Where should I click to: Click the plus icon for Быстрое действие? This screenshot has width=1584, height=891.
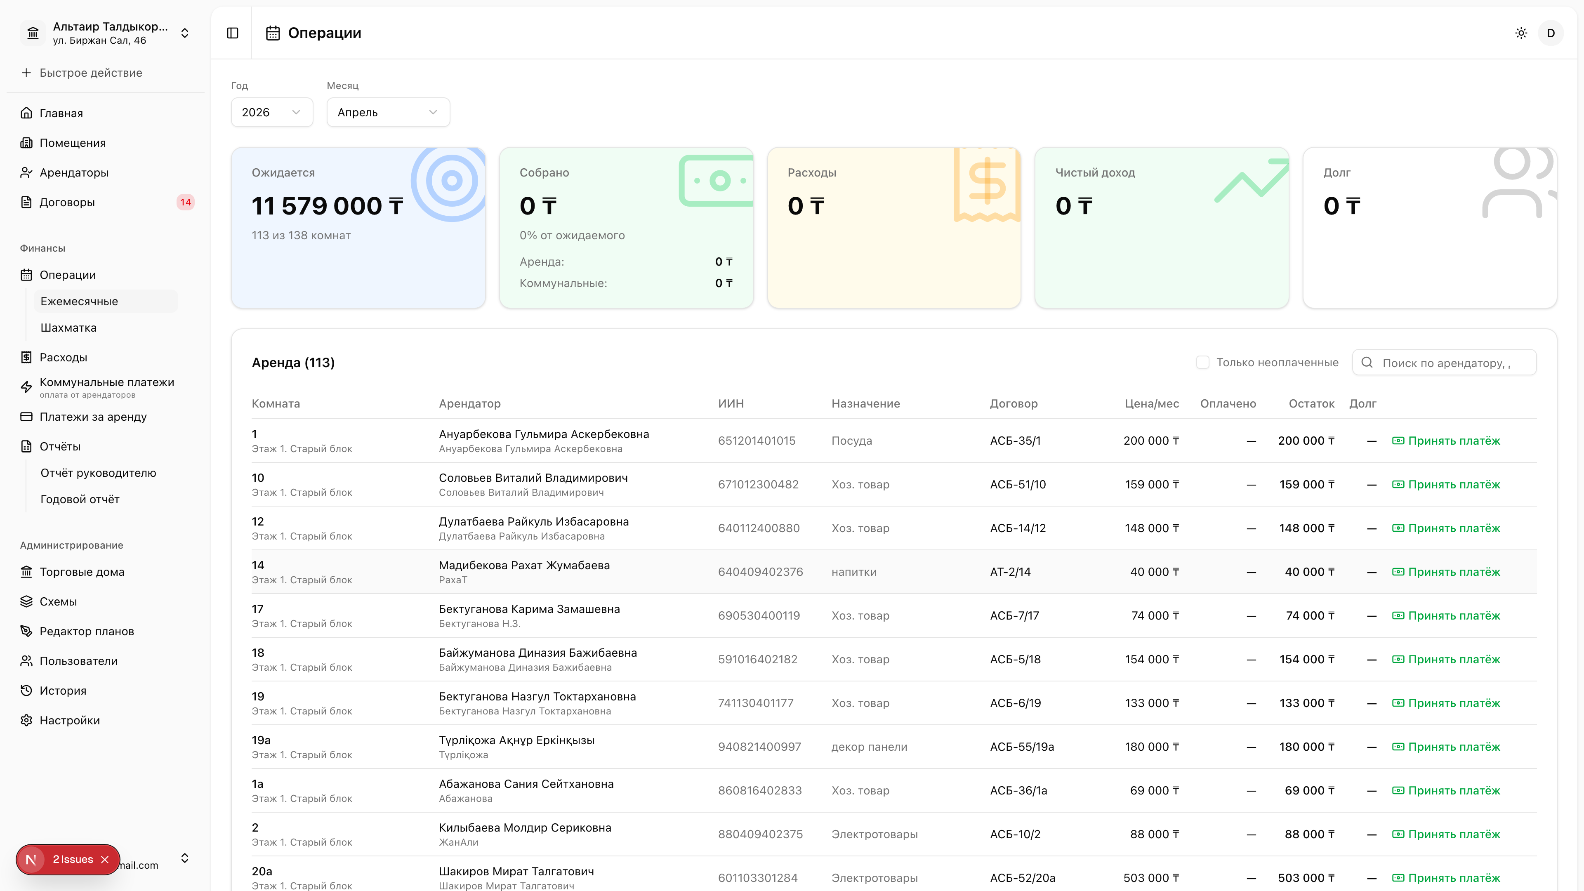tap(26, 73)
